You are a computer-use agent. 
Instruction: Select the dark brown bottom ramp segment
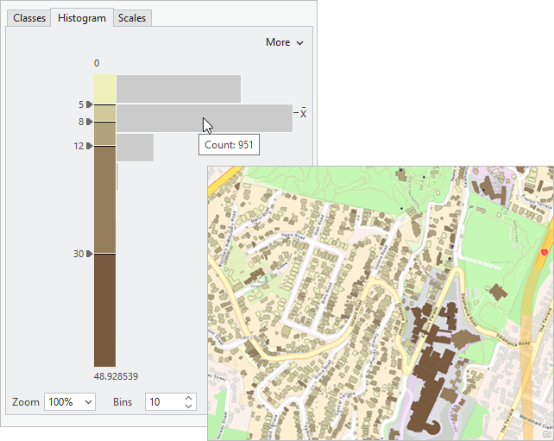tap(104, 311)
